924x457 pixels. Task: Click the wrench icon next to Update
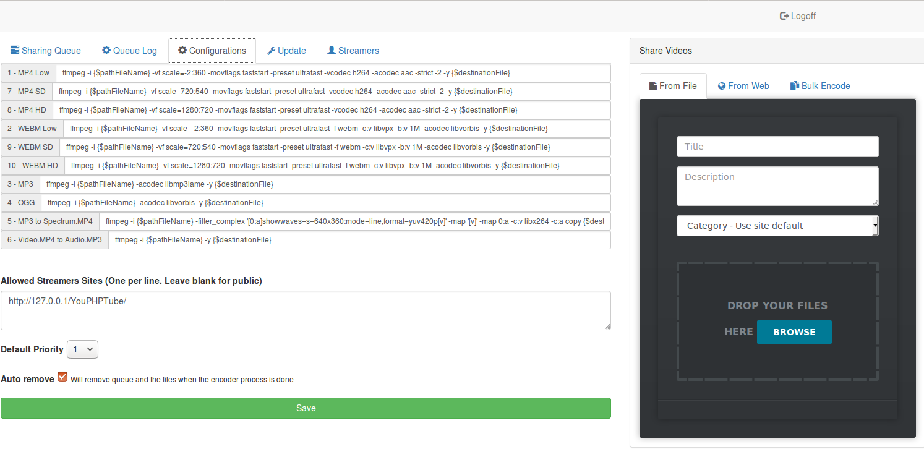pos(271,50)
